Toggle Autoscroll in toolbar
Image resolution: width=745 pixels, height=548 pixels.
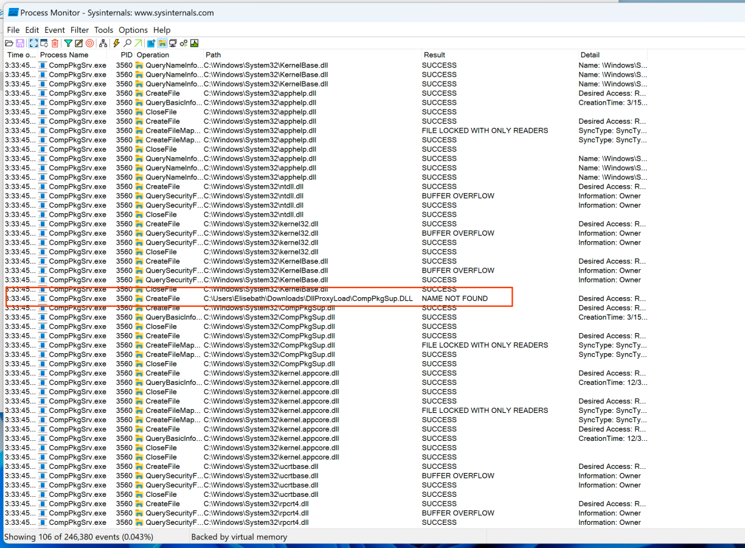pyautogui.click(x=44, y=43)
